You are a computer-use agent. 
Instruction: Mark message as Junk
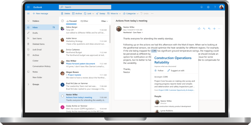click(88, 14)
